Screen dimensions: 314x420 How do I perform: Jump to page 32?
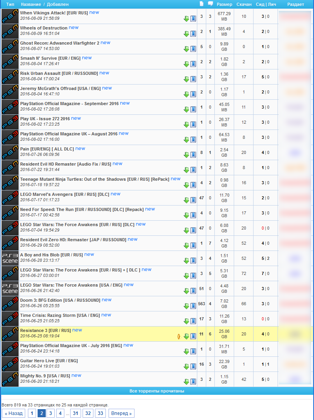tap(88, 413)
